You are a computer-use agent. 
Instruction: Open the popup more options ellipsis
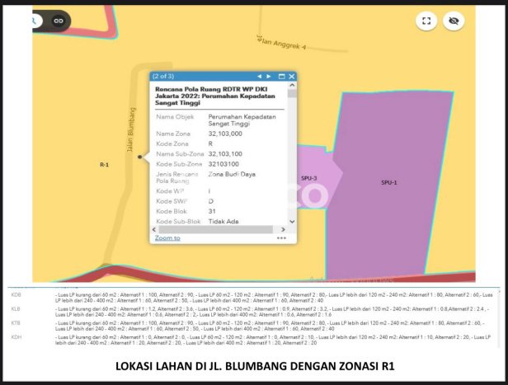281,238
